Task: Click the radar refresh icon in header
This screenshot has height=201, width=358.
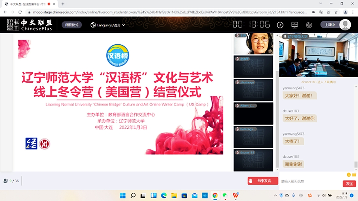Action: pyautogui.click(x=309, y=25)
